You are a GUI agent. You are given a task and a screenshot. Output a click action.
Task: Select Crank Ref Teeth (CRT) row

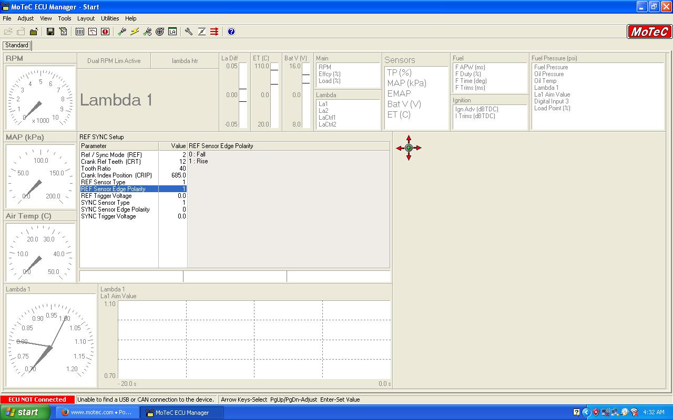[134, 162]
